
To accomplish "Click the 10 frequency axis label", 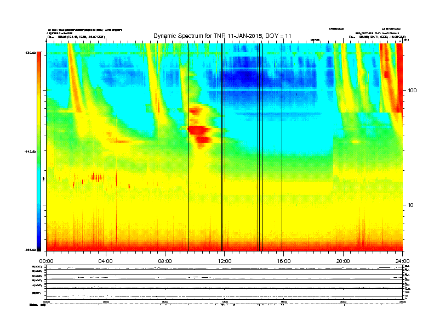I will coord(411,205).
